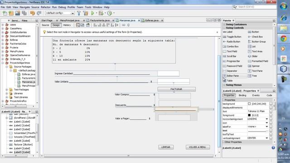Switch to the Esferas.java tab
Screen dimensions: 290x163
152,20
